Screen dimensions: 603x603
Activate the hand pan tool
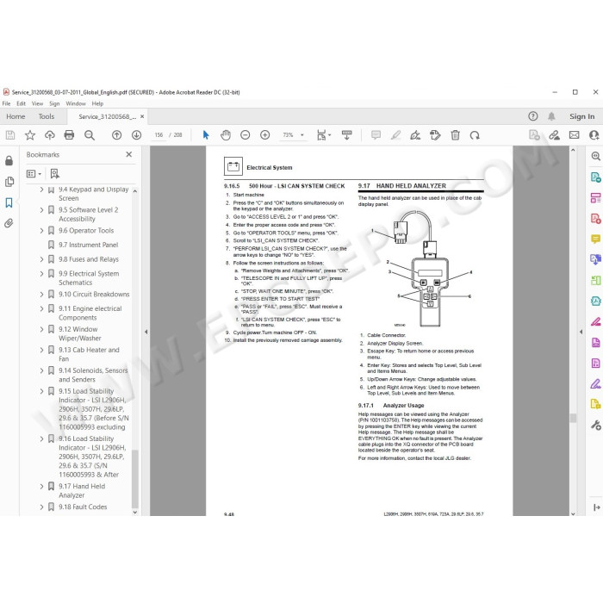click(226, 135)
